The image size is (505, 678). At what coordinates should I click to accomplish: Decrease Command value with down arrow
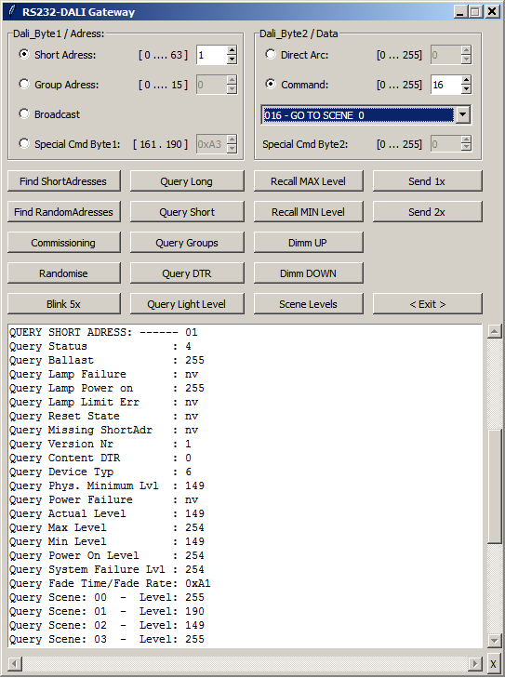pyautogui.click(x=466, y=89)
